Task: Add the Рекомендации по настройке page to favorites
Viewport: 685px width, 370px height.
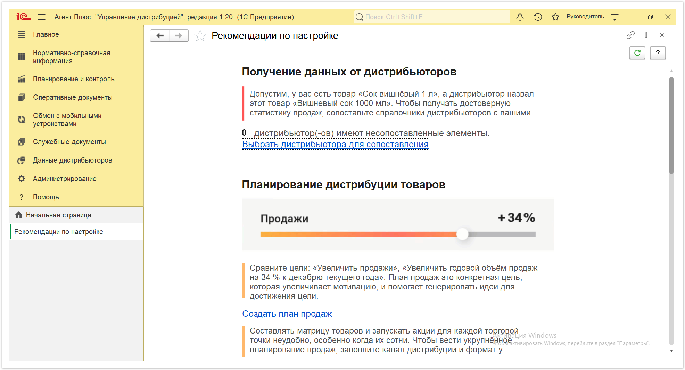Action: tap(200, 36)
